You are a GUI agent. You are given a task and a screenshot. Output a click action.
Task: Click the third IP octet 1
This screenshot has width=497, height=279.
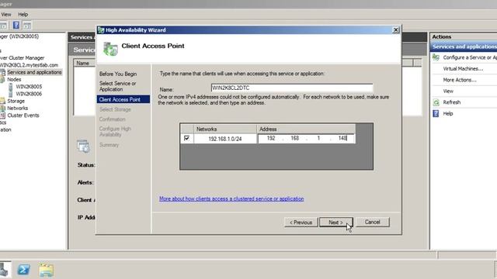point(318,138)
